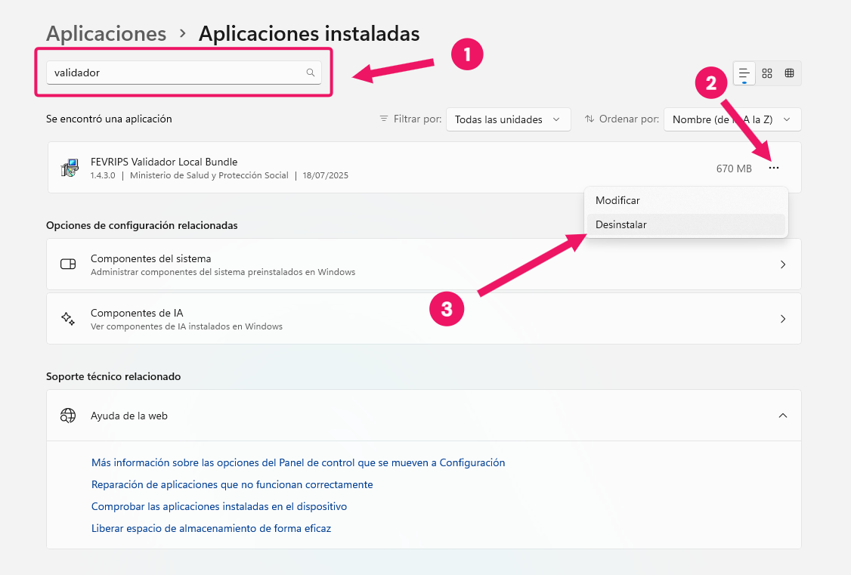Click the search field containing validador
This screenshot has width=851, height=575.
click(x=174, y=73)
